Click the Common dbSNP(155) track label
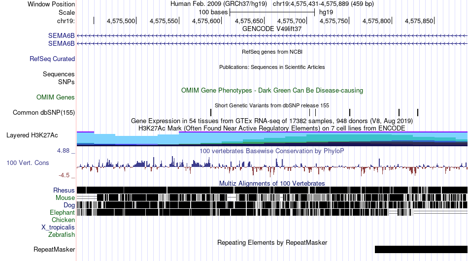Viewport: 468px width, 261px height. coord(43,112)
